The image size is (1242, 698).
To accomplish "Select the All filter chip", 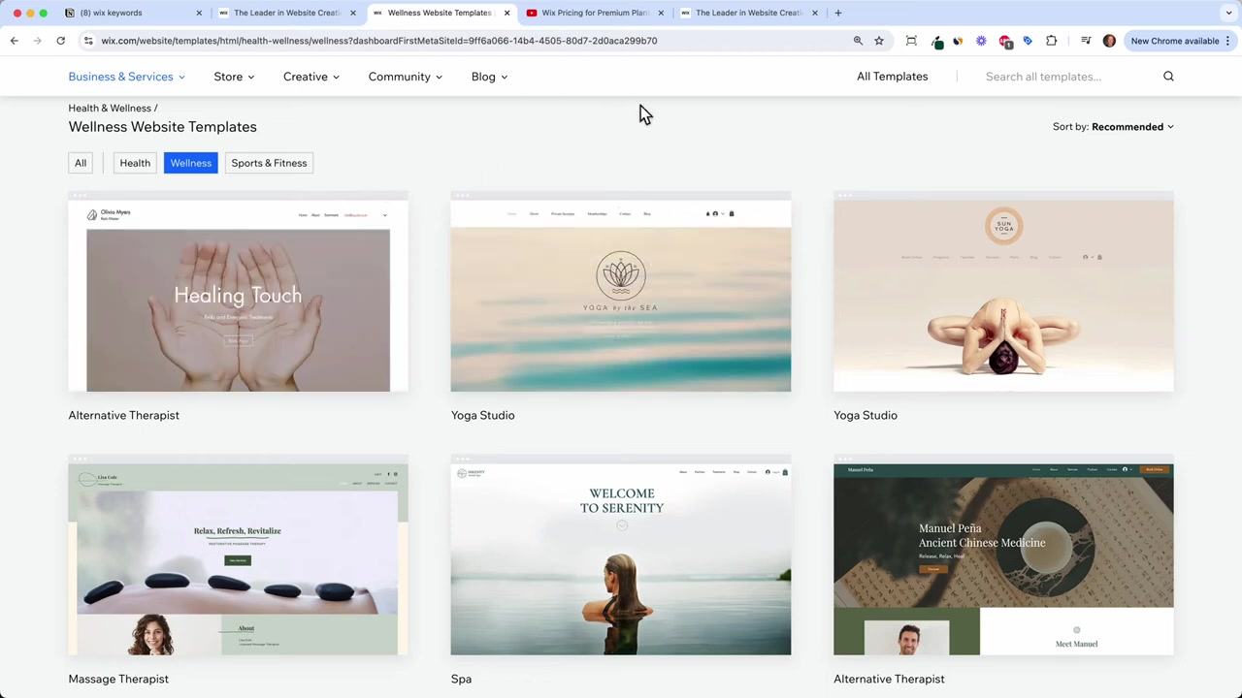I will click(x=81, y=163).
